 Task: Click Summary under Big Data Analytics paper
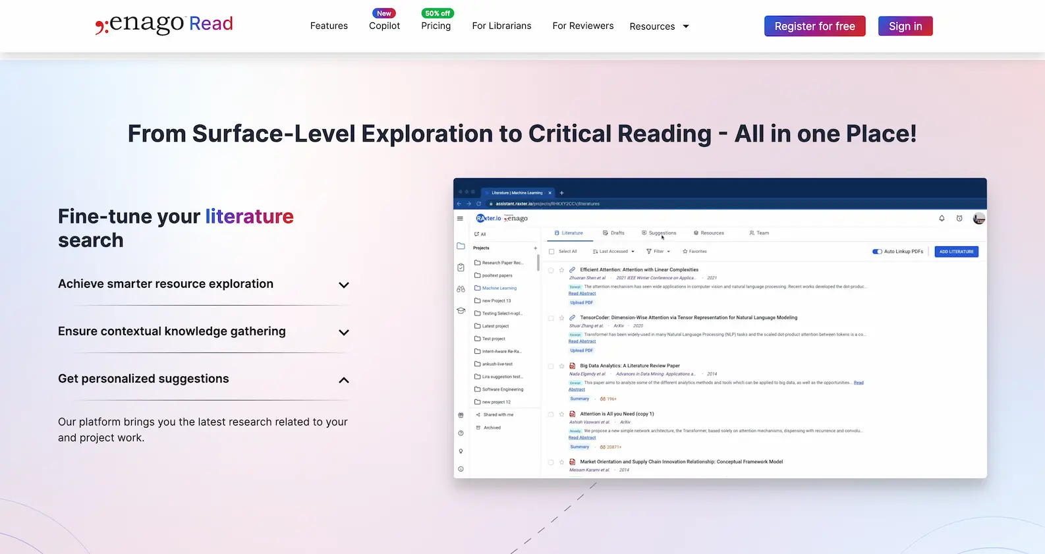[579, 399]
